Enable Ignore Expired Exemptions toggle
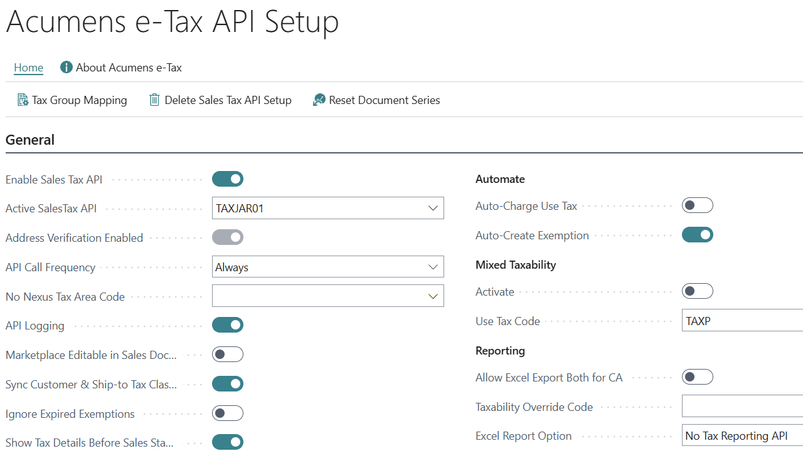Viewport: 803px width, 451px height. (227, 413)
